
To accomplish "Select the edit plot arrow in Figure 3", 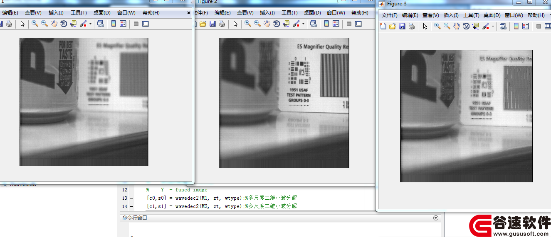I will [425, 26].
